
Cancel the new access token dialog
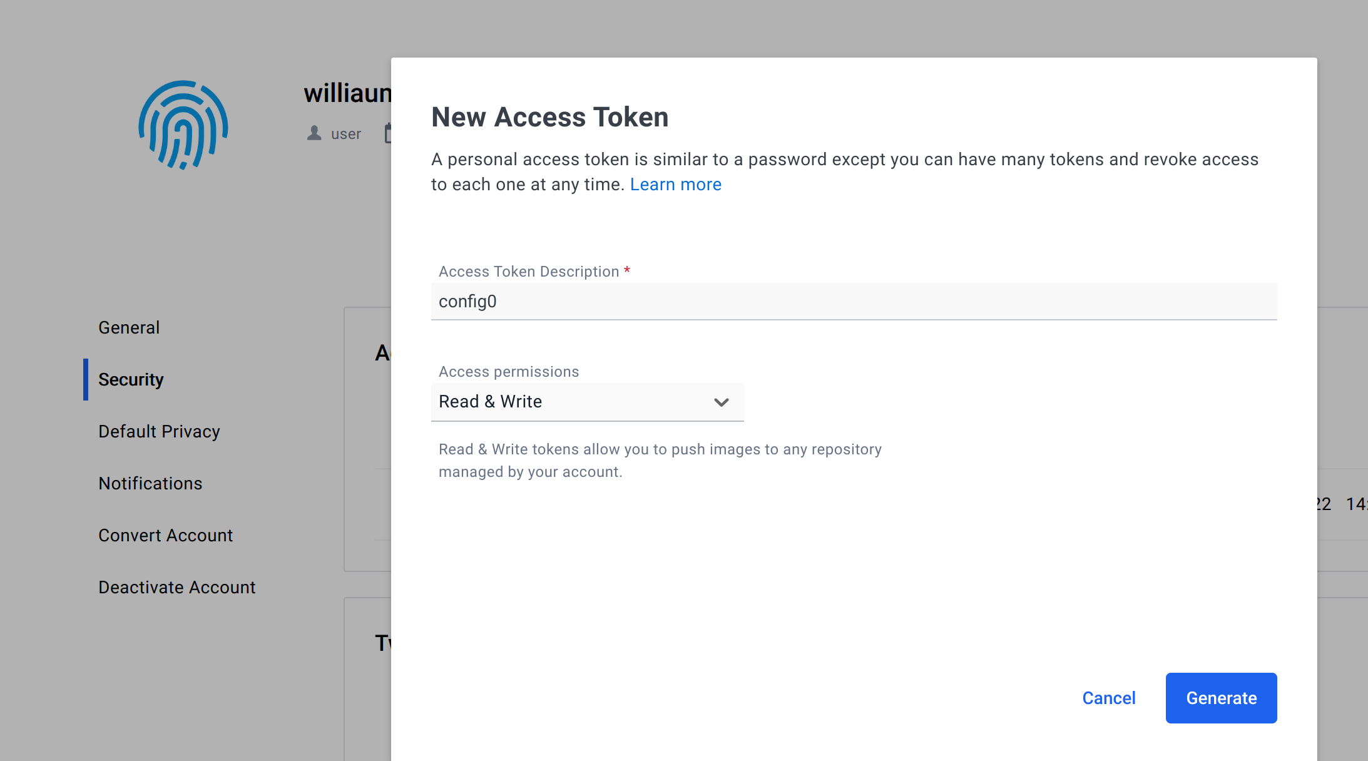click(1108, 698)
